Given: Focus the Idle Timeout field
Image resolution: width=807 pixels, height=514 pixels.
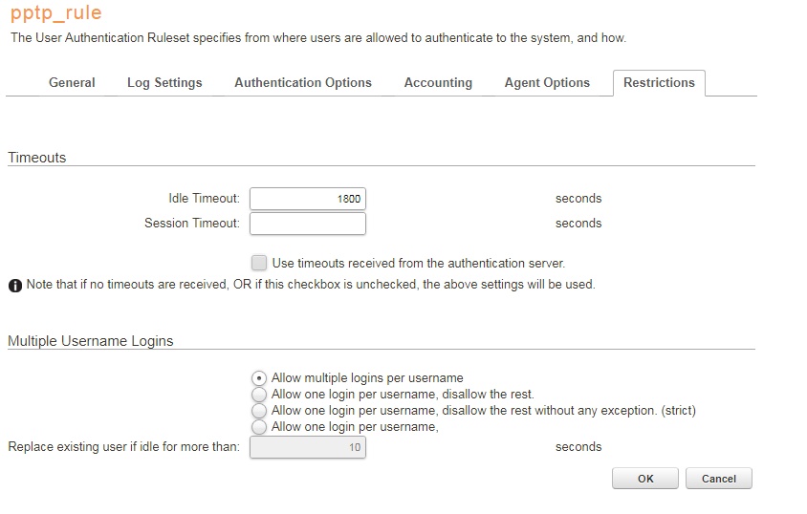Looking at the screenshot, I should click(x=308, y=199).
